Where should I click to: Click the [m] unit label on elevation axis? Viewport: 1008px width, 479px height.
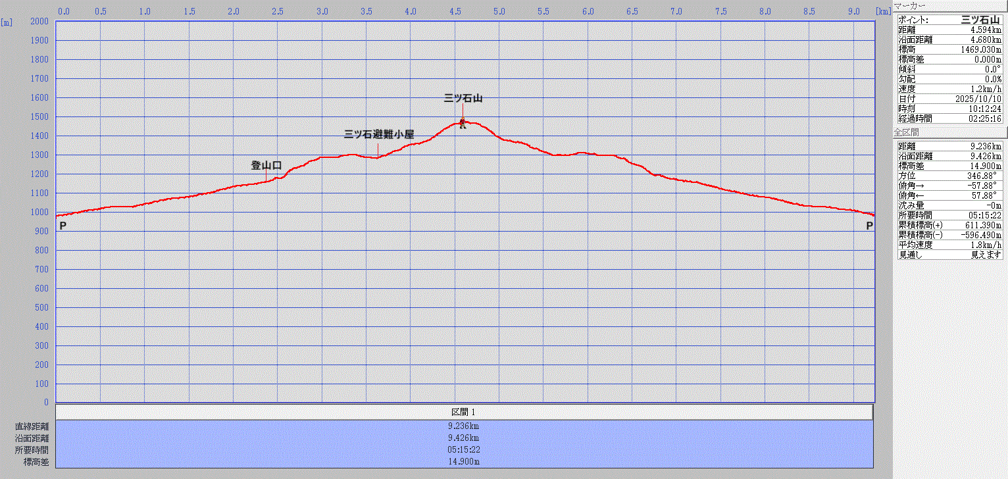click(7, 22)
